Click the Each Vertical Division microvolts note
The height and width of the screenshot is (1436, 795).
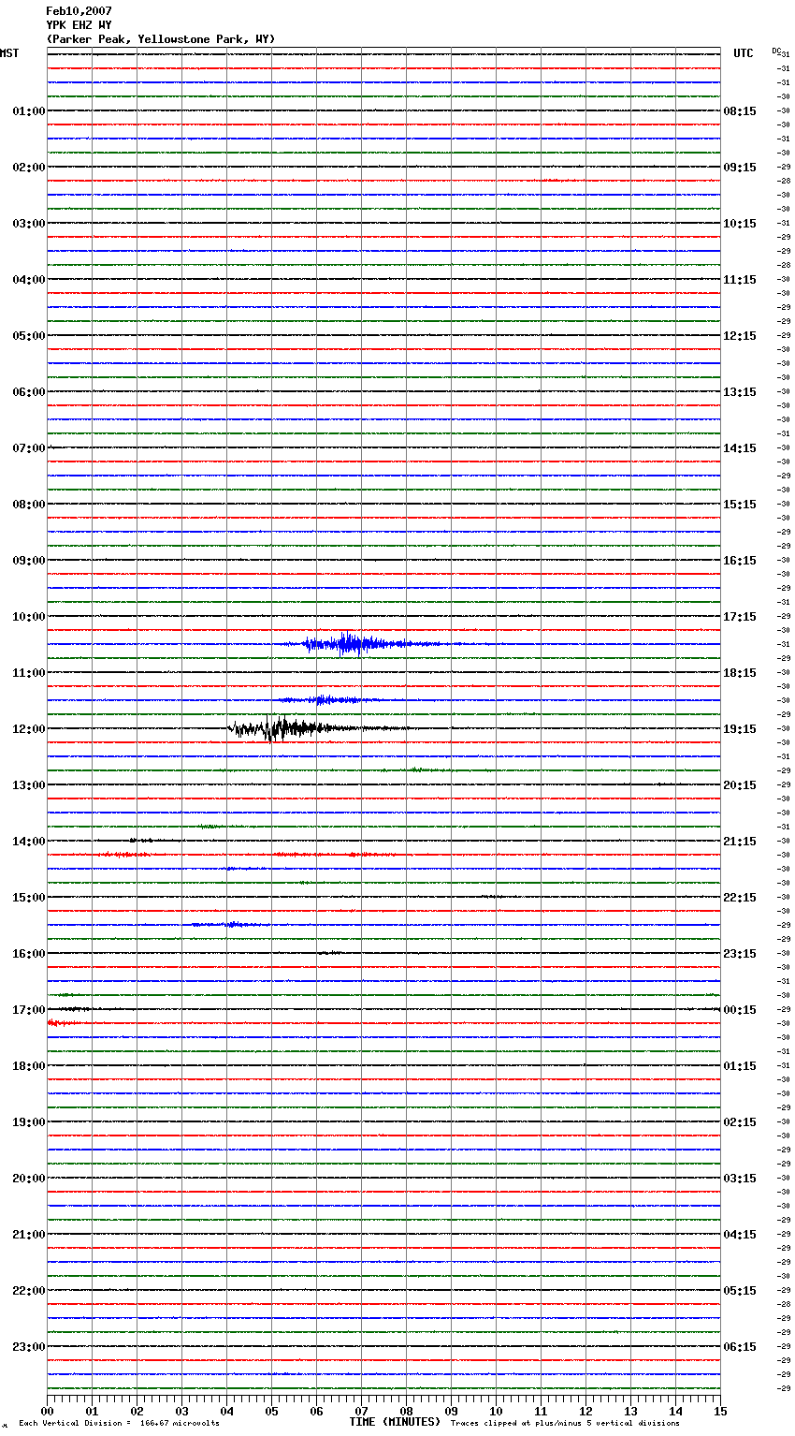pos(119,1423)
